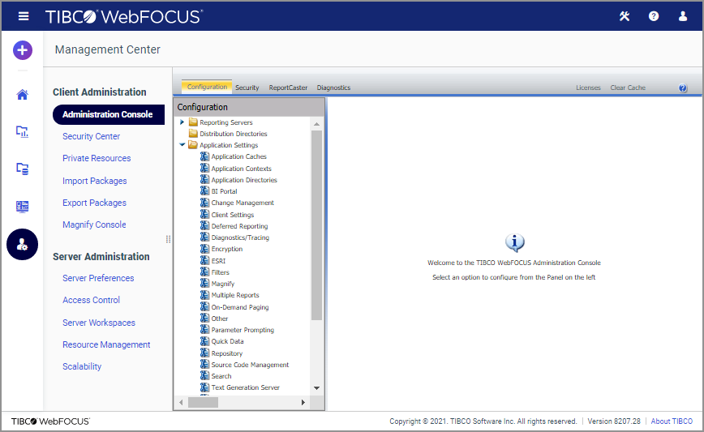Open the tools wrench icon menu
The width and height of the screenshot is (704, 432).
pos(625,16)
